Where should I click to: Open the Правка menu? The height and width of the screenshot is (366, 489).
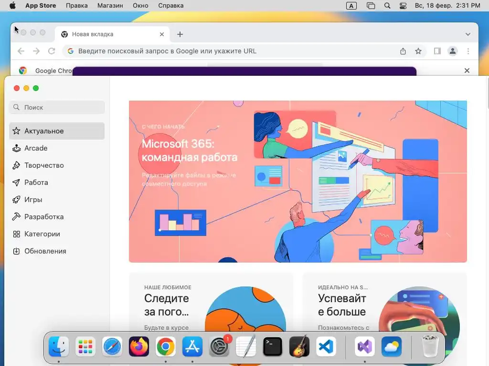(77, 6)
